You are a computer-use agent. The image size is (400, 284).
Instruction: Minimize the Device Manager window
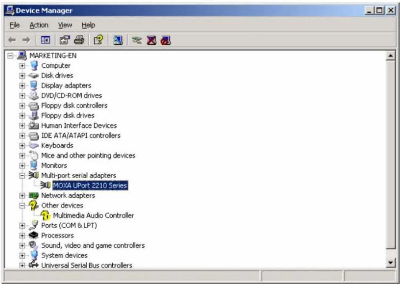[x=369, y=11]
